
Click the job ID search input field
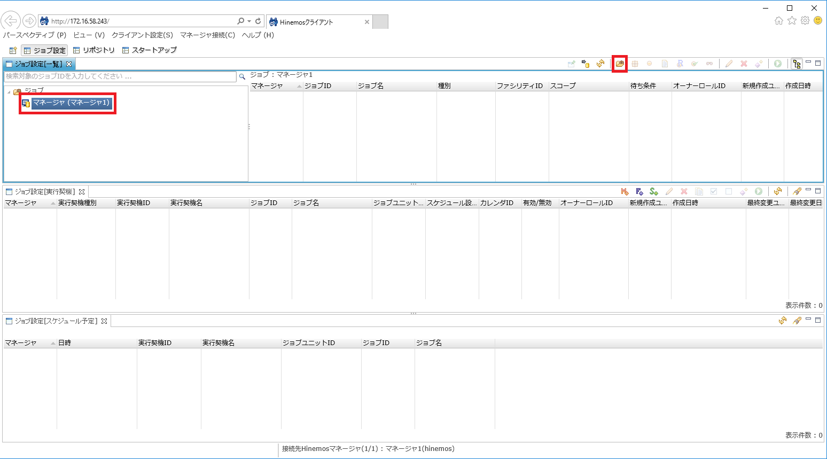(120, 76)
